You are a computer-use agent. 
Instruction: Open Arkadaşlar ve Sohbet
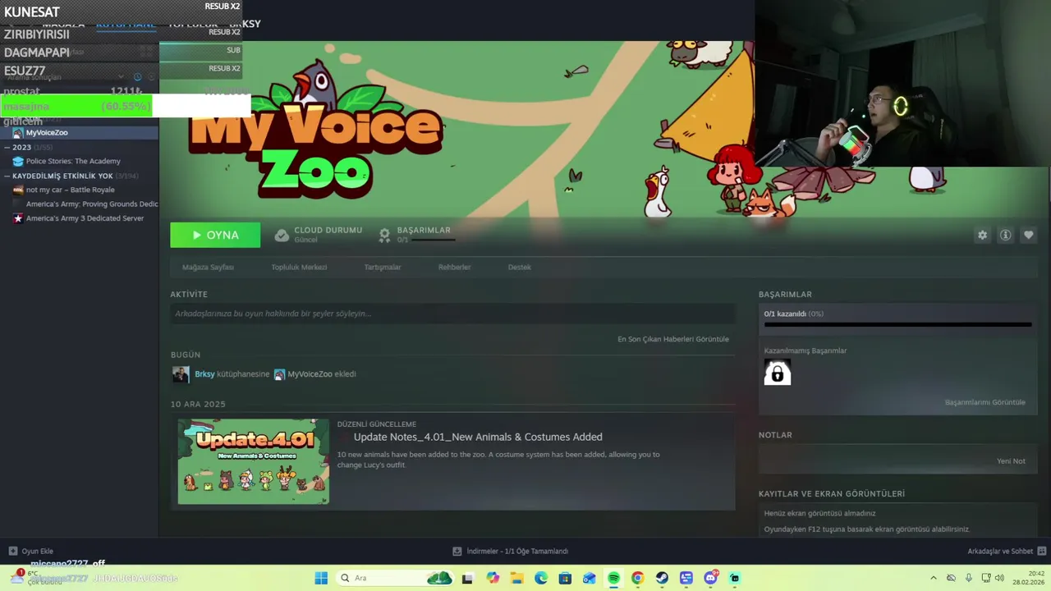(999, 551)
